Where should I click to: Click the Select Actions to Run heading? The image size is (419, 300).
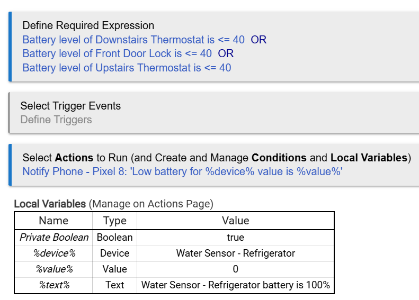tap(216, 158)
